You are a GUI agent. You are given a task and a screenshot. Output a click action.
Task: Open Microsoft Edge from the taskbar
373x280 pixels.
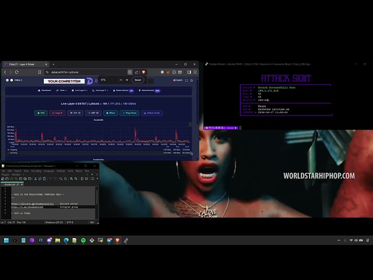(x=66, y=240)
